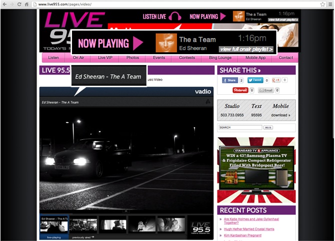
Task: Click the SEARCH input field
Action: point(240,128)
